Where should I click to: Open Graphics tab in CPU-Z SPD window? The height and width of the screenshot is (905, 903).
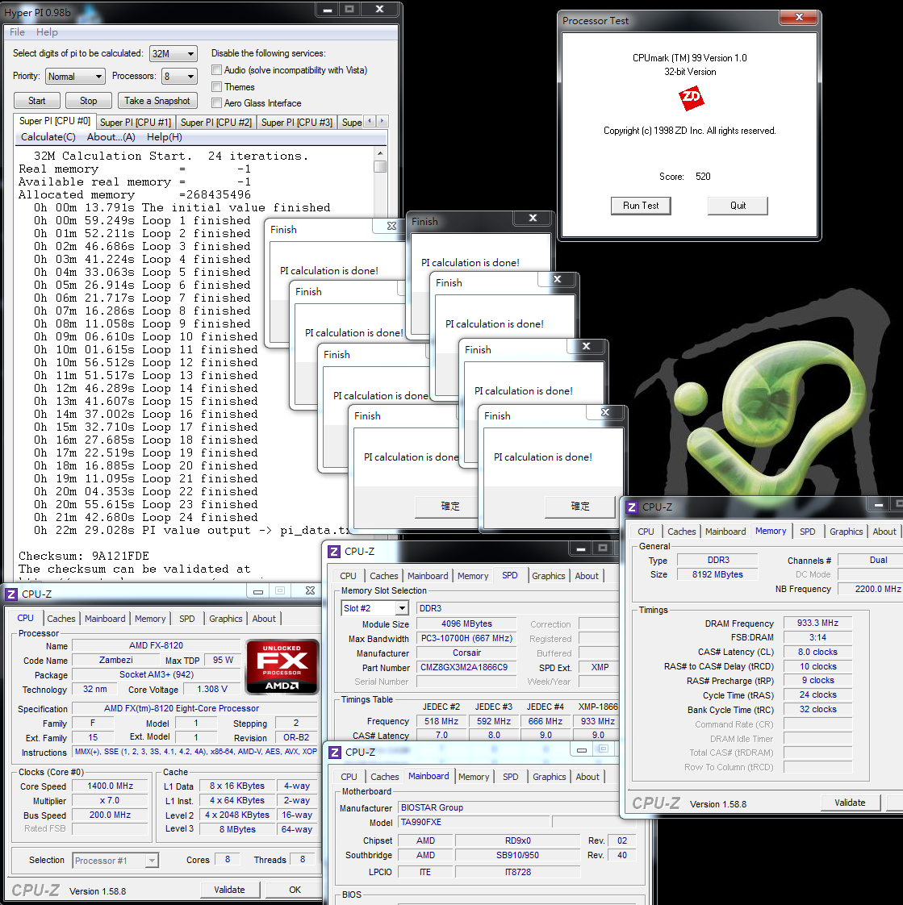pos(549,576)
